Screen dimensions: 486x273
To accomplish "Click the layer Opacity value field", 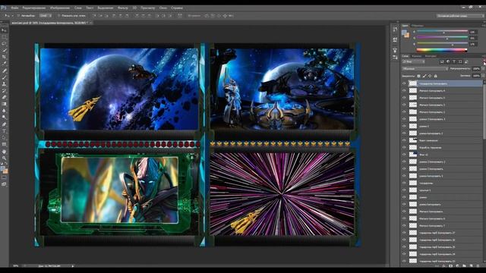I will click(x=476, y=69).
